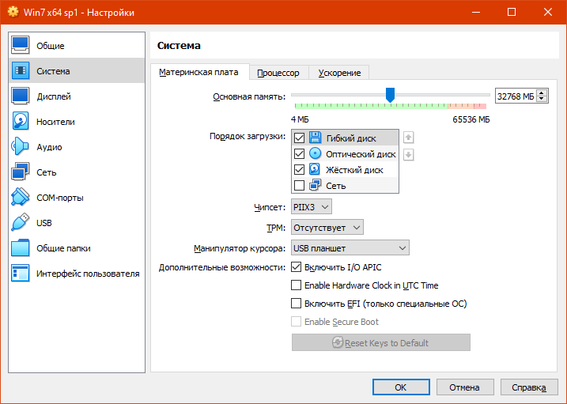Enable Сеть boot option checkbox

tap(299, 186)
